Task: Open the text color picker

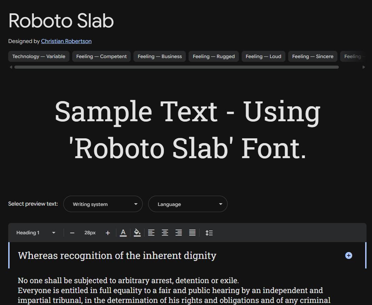Action: click(123, 233)
